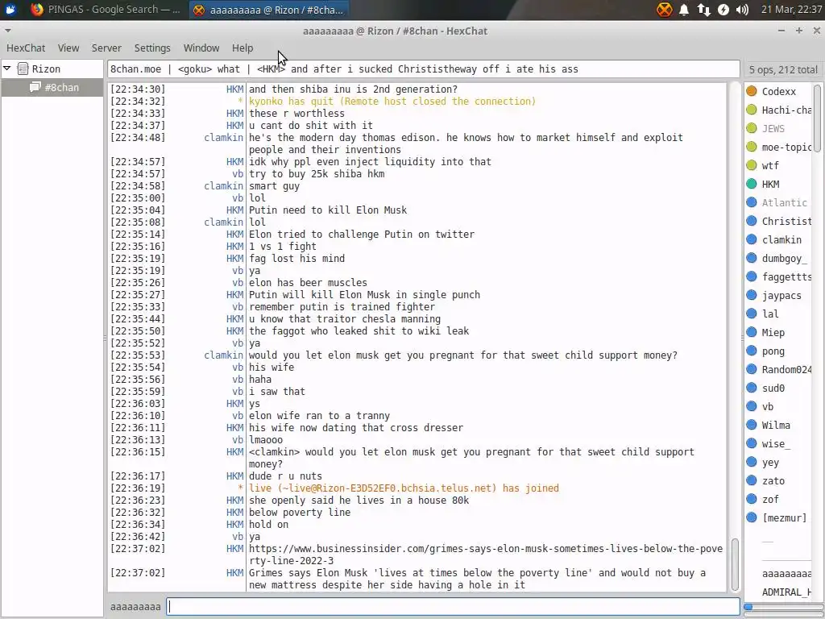Select user Codexx status icon
This screenshot has width=825, height=619.
click(x=752, y=91)
